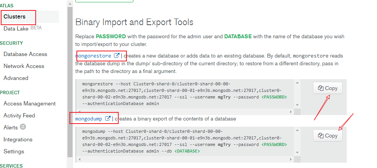Click right arrow of mongodump horizontal scrollbar
Viewport: 377px width, 168px height.
coord(291,159)
